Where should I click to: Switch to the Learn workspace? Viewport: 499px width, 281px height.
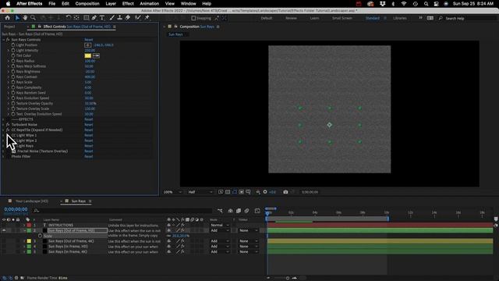314,18
